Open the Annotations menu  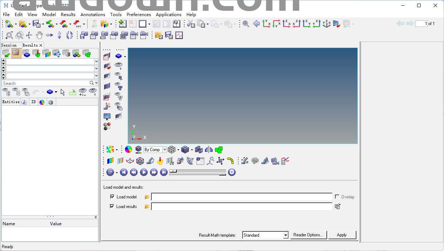point(93,15)
